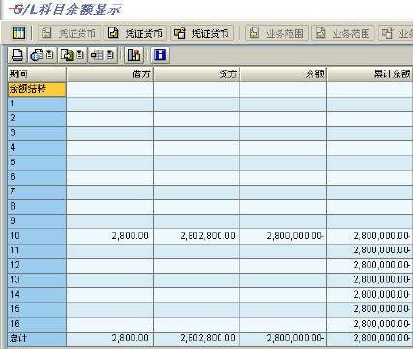
Task: Select period 2 row label
Action: pyautogui.click(x=37, y=118)
